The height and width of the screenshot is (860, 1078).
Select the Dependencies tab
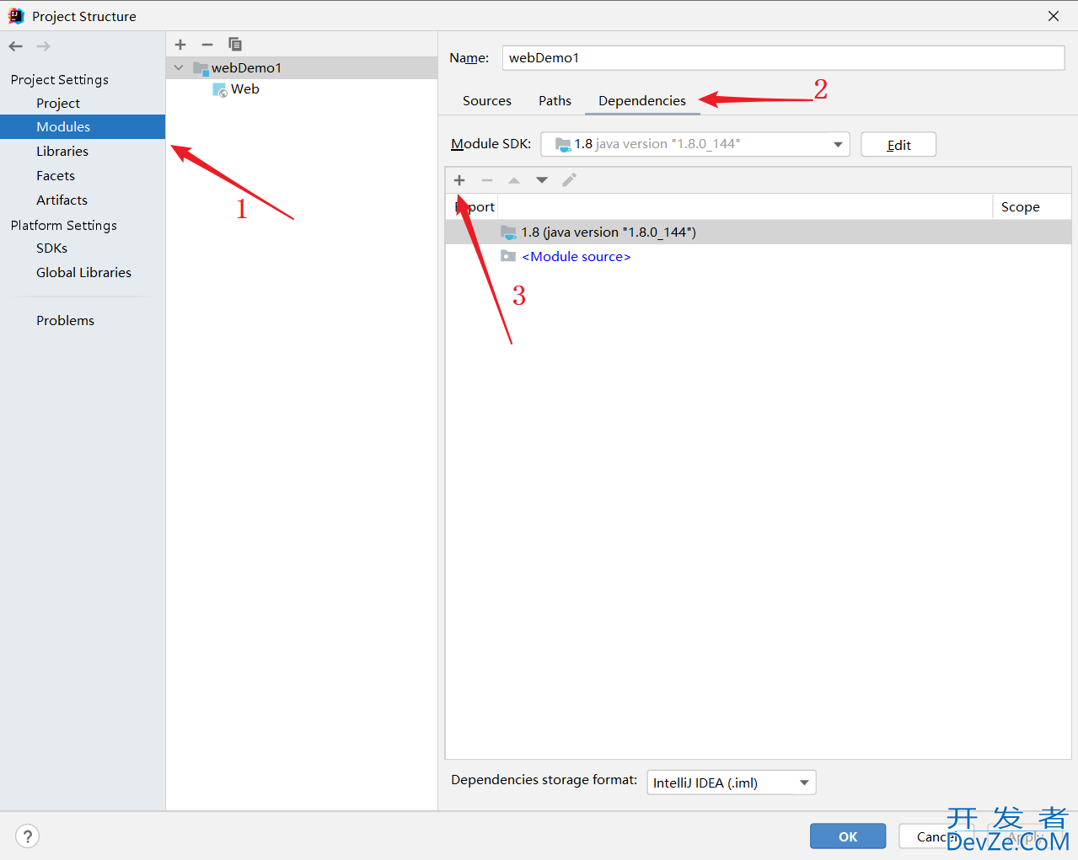[642, 100]
